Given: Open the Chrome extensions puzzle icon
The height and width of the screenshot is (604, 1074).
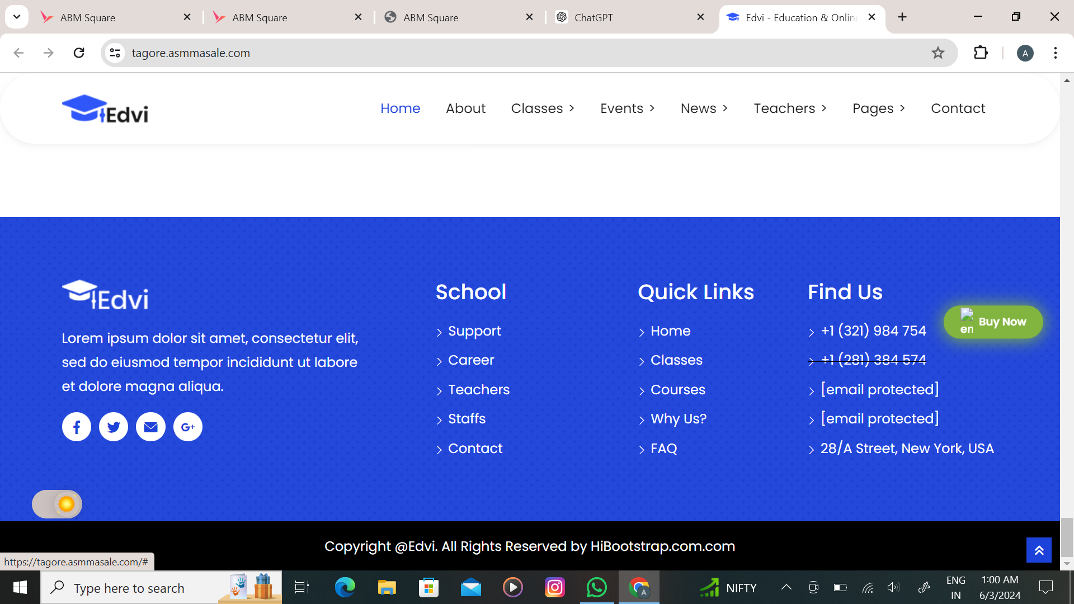Looking at the screenshot, I should (x=981, y=53).
